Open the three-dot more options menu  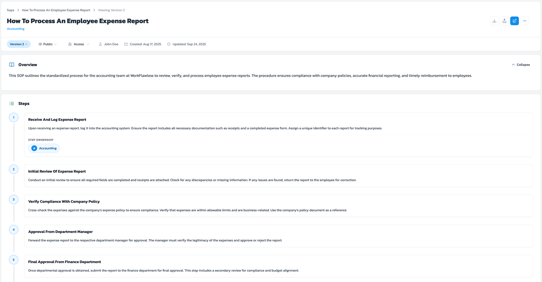[524, 21]
